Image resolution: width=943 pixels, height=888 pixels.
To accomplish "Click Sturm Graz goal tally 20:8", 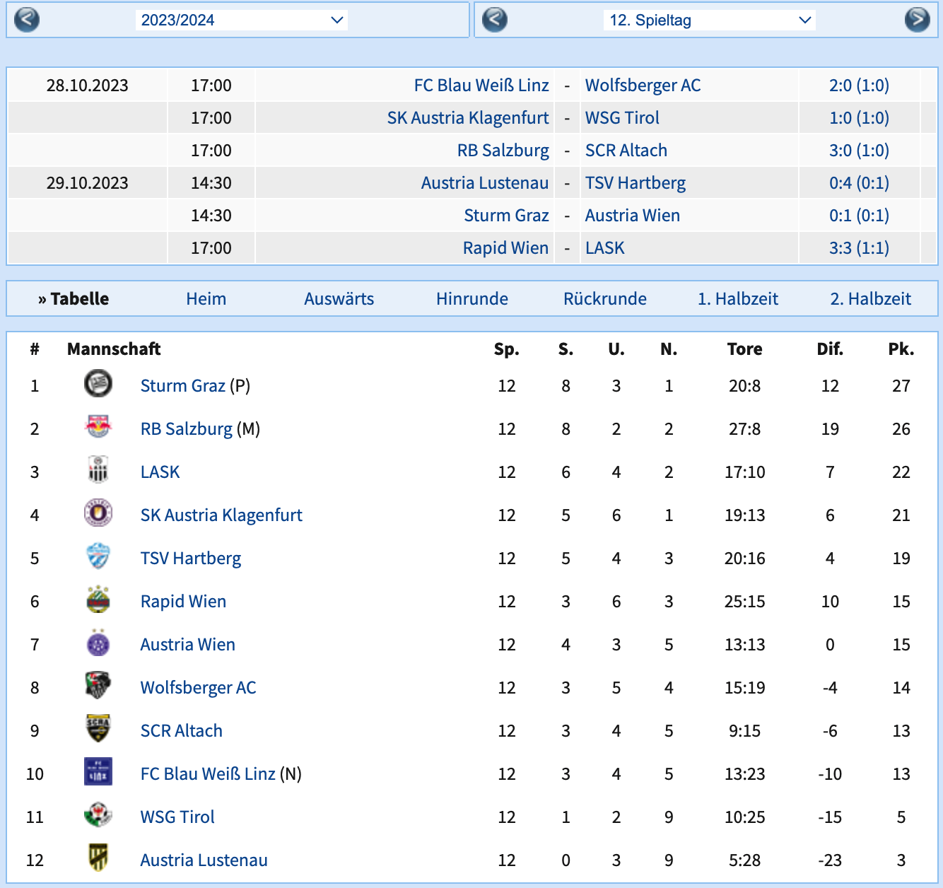I will tap(745, 386).
